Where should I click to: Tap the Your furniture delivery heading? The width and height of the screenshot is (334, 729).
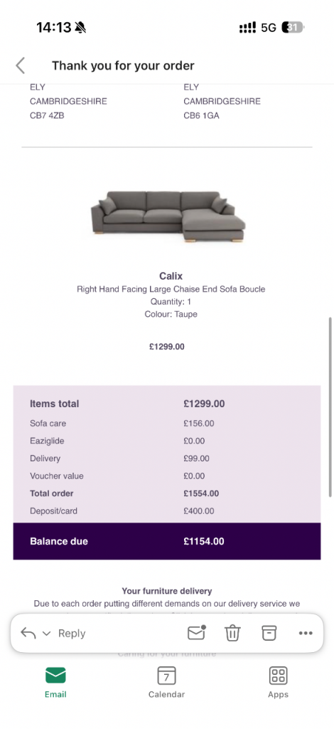click(167, 591)
